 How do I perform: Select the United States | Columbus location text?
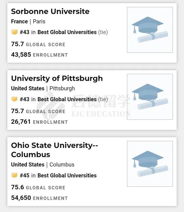point(43,165)
